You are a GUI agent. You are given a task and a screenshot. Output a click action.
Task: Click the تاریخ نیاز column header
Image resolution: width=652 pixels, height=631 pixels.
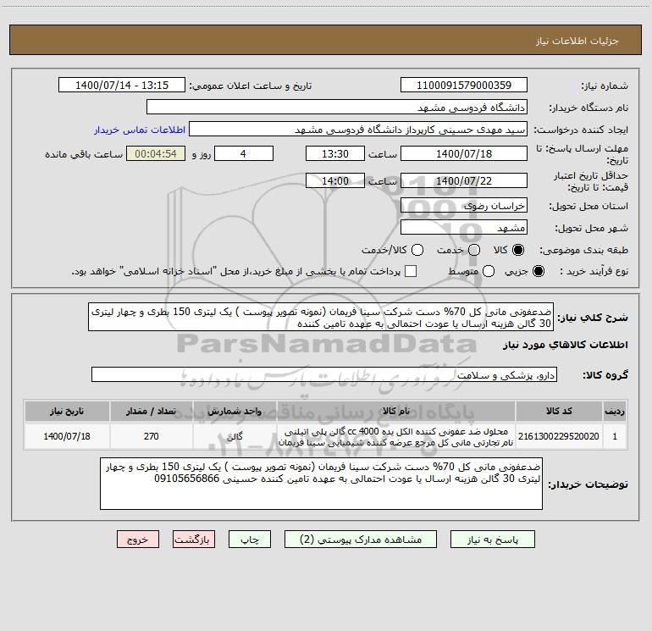67,412
